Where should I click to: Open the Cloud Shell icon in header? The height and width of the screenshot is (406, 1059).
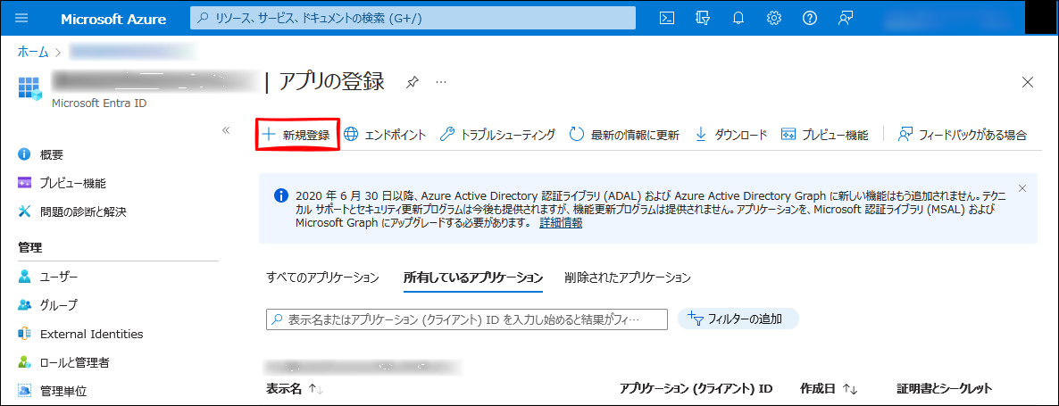[666, 18]
